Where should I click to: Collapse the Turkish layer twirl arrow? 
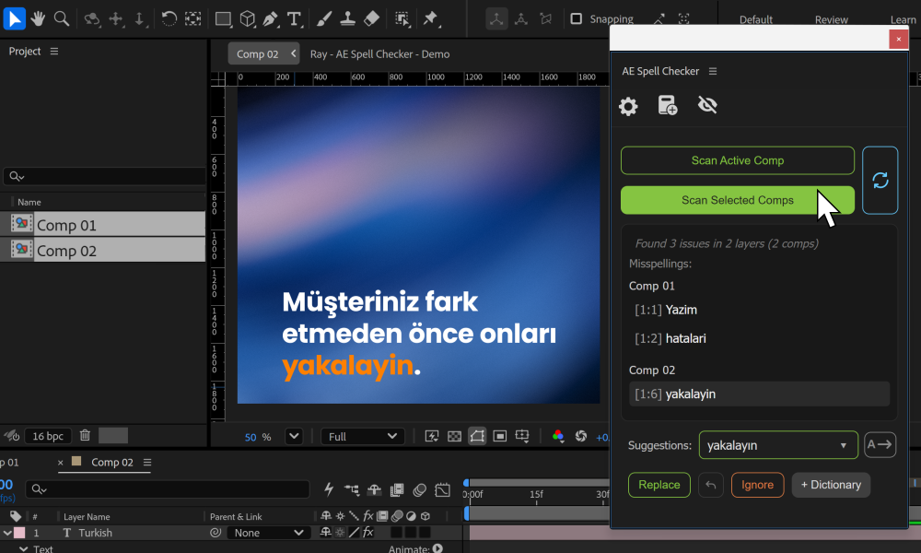click(7, 533)
